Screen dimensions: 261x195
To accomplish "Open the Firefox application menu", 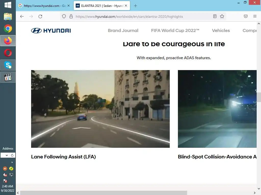I will [255, 16].
